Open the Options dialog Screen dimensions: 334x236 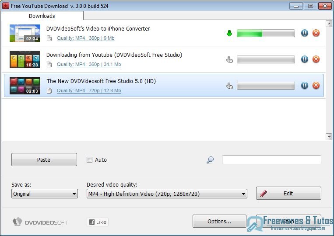[x=219, y=221]
